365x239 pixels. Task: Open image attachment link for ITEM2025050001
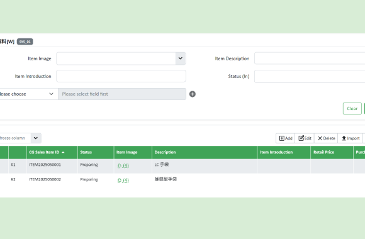click(123, 165)
